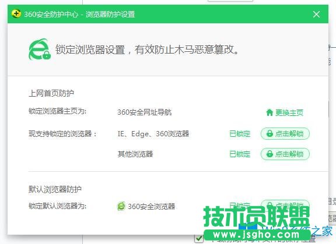This screenshot has width=336, height=244.
Task: Click the 锁定默认浏览器为 label
Action: coord(57,206)
